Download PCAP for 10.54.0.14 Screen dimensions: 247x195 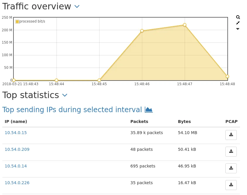point(231,168)
